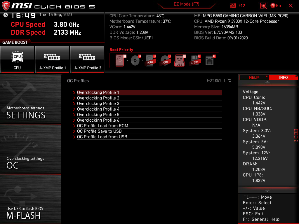Image resolution: width=299 pixels, height=224 pixels.
Task: Open Overclocking Profile 6
Action: click(149, 120)
